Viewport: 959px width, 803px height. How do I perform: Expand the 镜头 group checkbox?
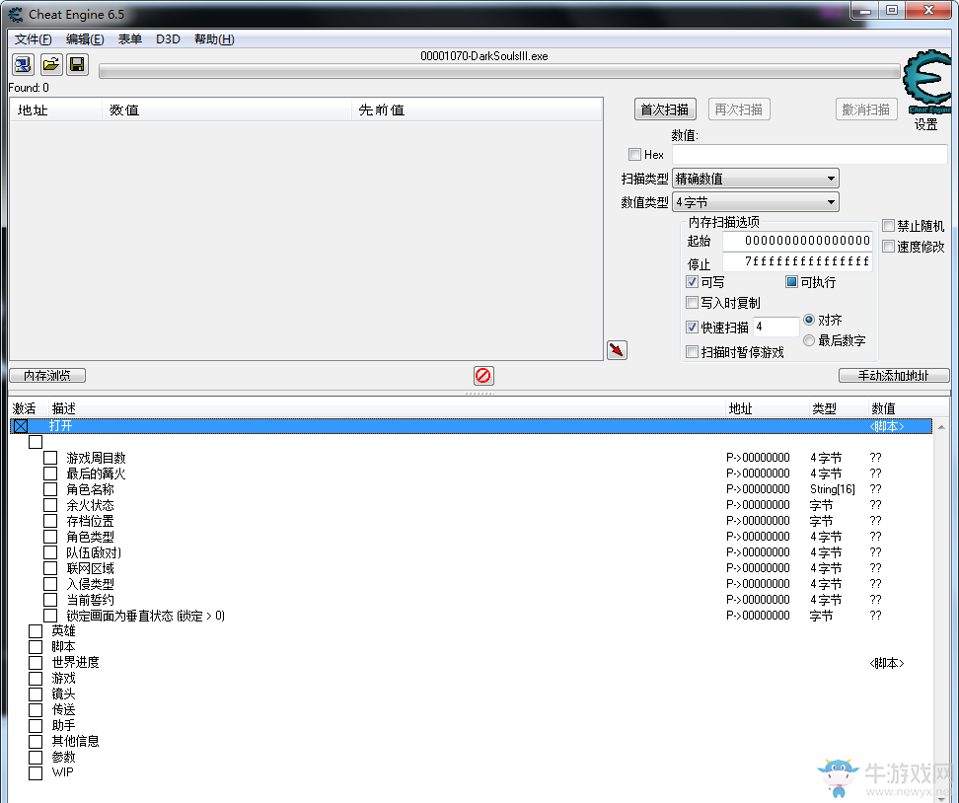[36, 694]
